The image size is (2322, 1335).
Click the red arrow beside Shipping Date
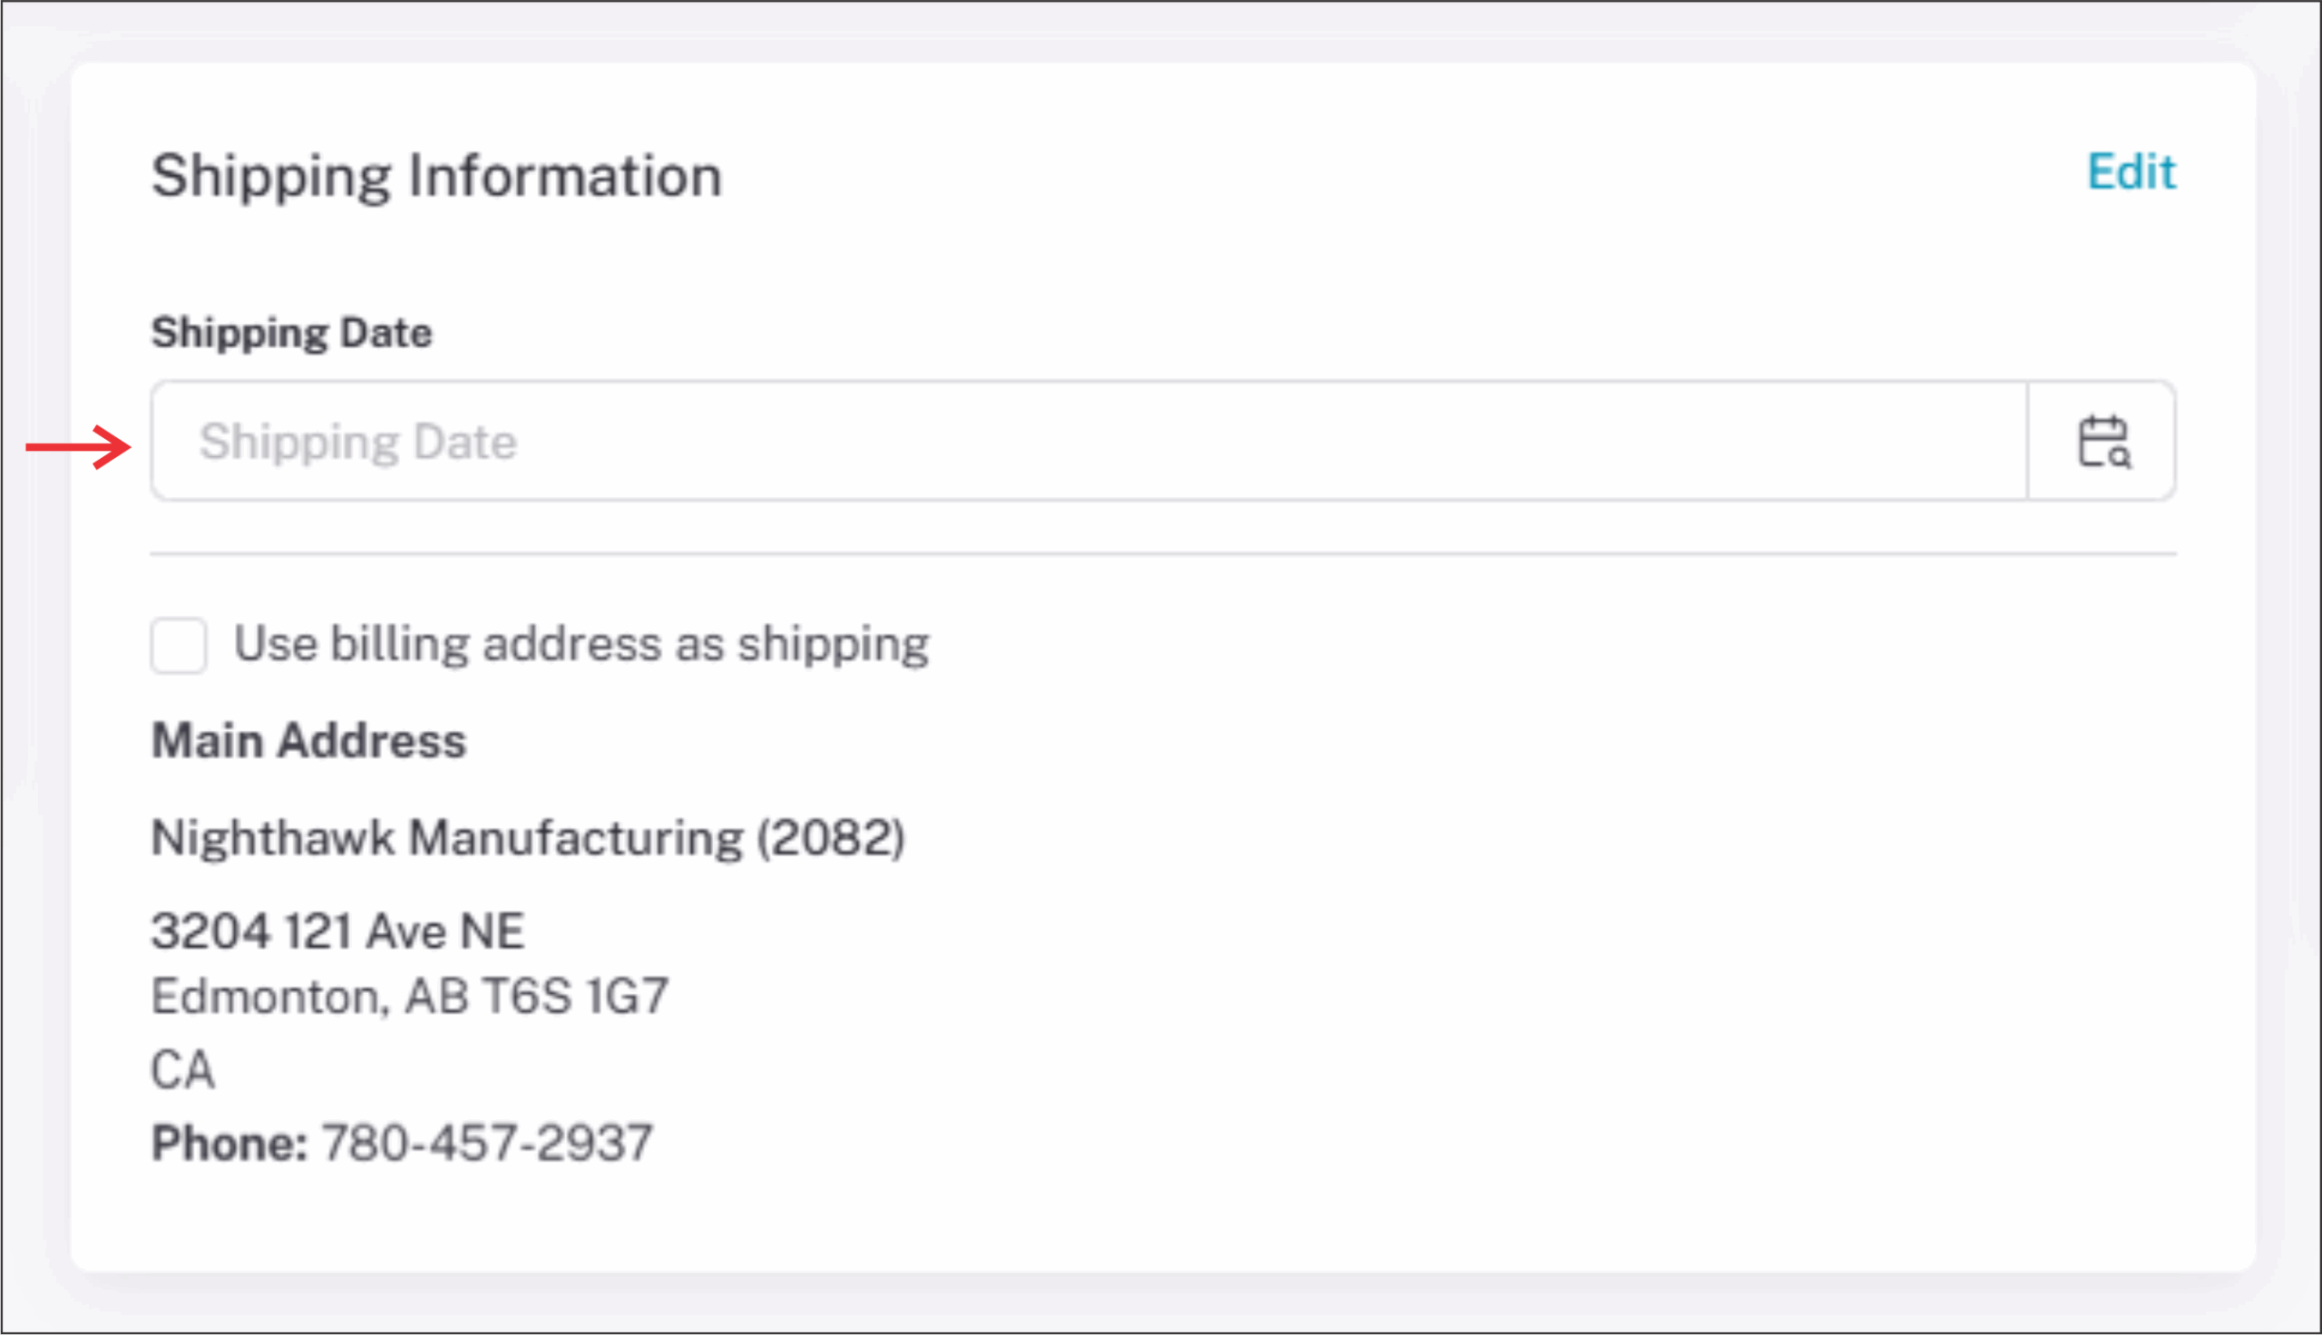click(79, 447)
